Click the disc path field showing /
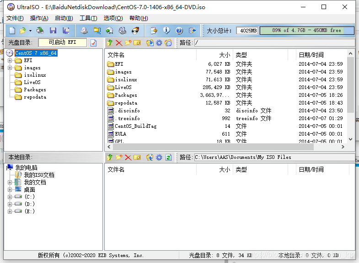Screen dimensions: 359x263 click(274, 43)
